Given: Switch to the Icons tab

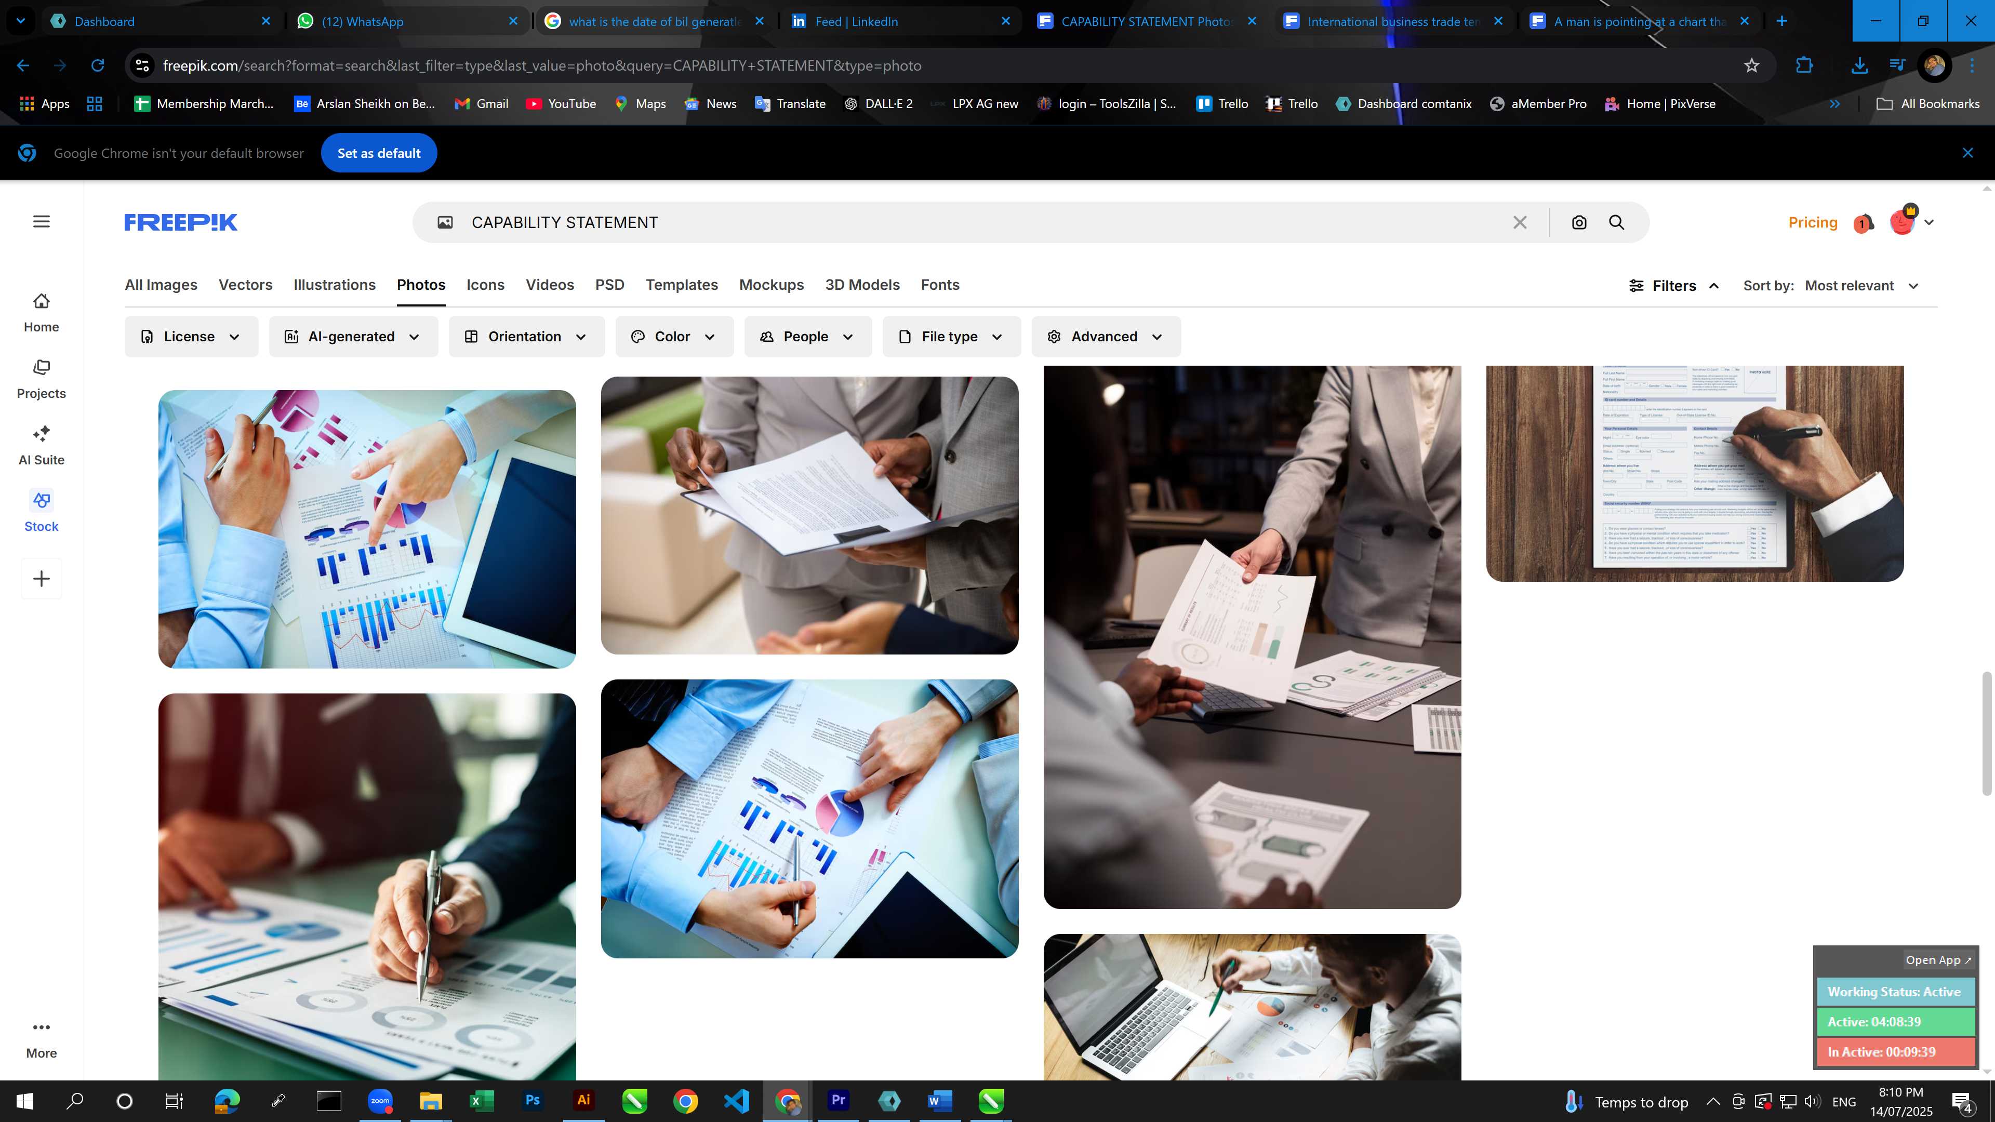Looking at the screenshot, I should 486,284.
